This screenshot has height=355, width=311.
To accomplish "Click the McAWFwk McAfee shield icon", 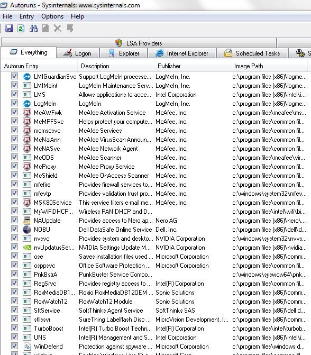I will point(27,113).
